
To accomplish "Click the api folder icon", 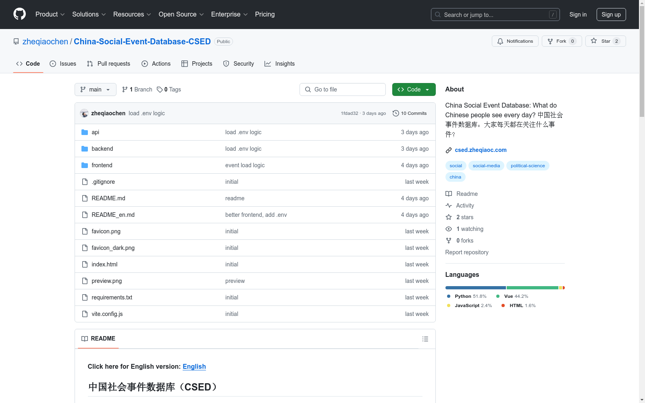I will pos(85,132).
